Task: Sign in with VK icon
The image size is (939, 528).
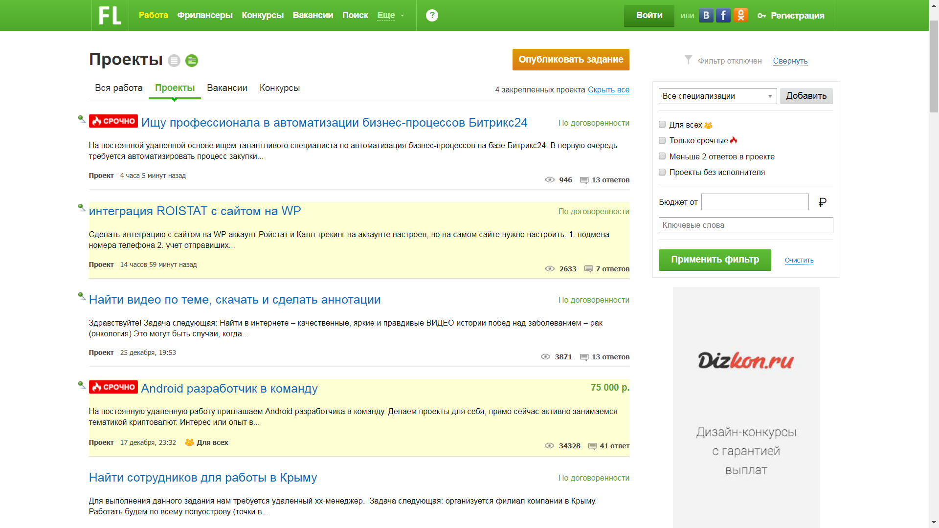Action: pyautogui.click(x=706, y=15)
